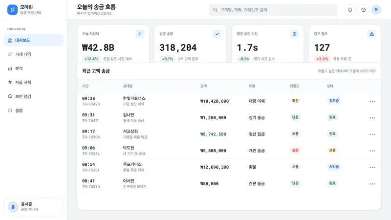Viewport: 391px width, 220px height.
Task: Click the plus icon on 오늘 처리액 card
Action: tap(140, 34)
